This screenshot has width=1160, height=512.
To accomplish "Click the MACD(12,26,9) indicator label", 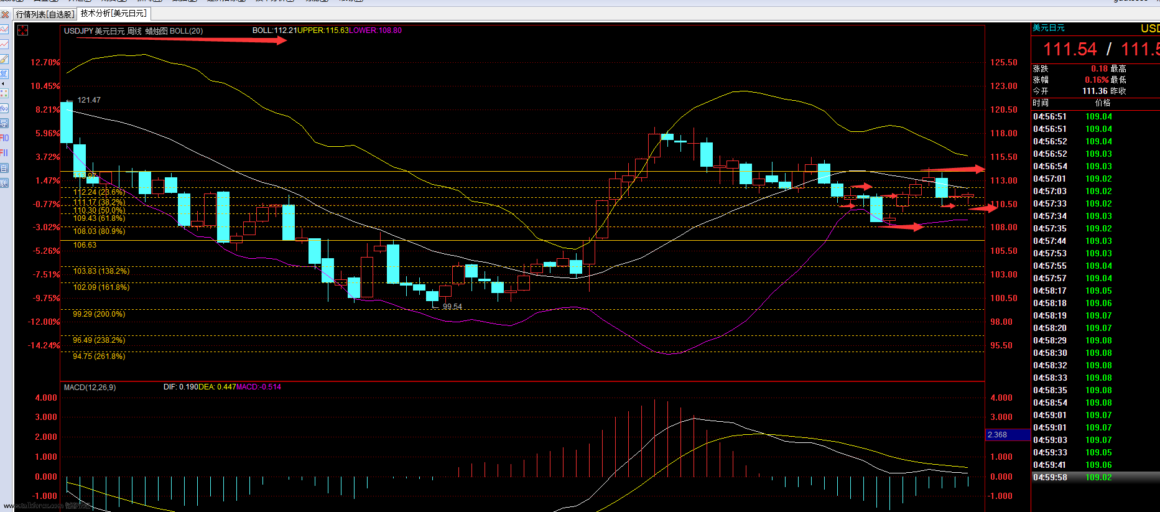I will (90, 387).
